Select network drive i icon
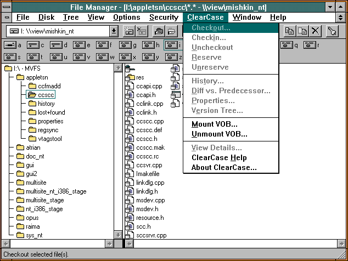The width and height of the screenshot is (348, 261). [x=173, y=46]
